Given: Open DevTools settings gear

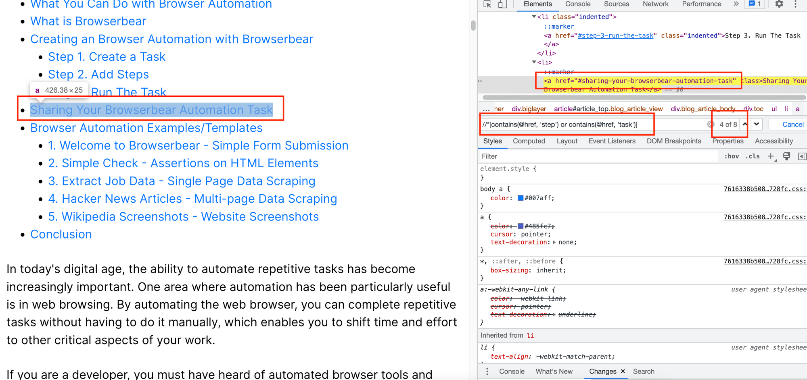Looking at the screenshot, I should 779,4.
